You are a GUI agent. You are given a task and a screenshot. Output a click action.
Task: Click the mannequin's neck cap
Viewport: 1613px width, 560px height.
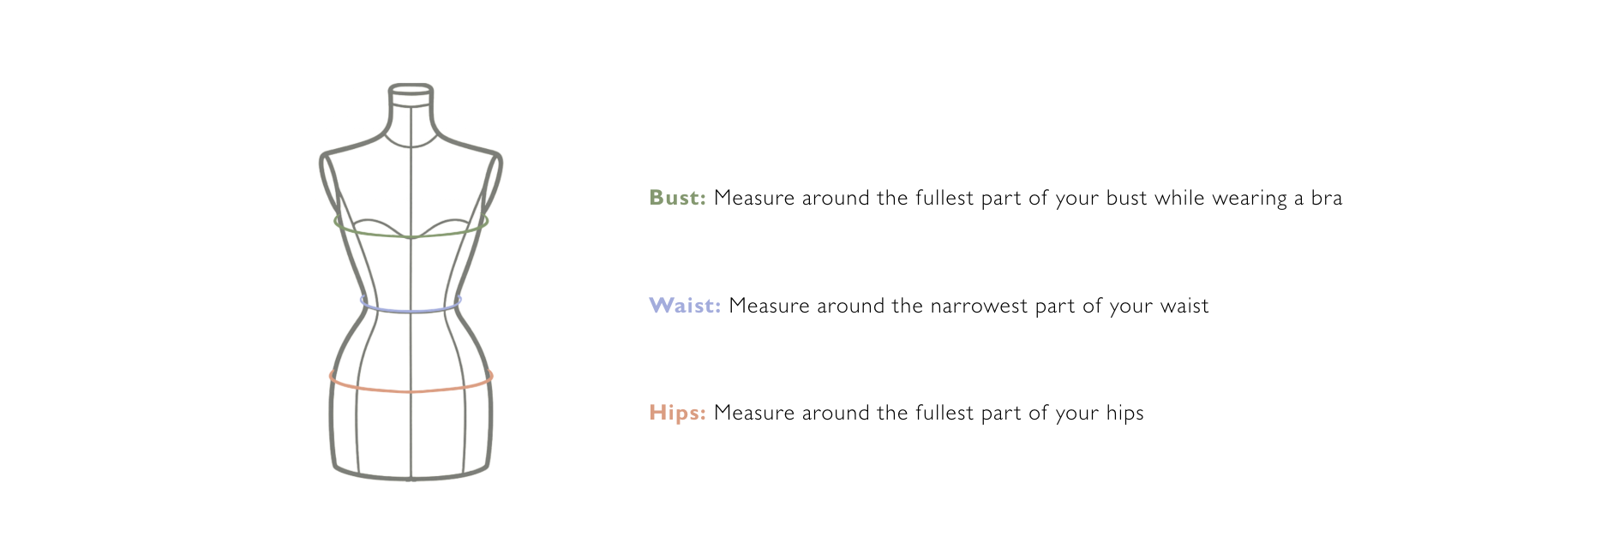pos(411,89)
